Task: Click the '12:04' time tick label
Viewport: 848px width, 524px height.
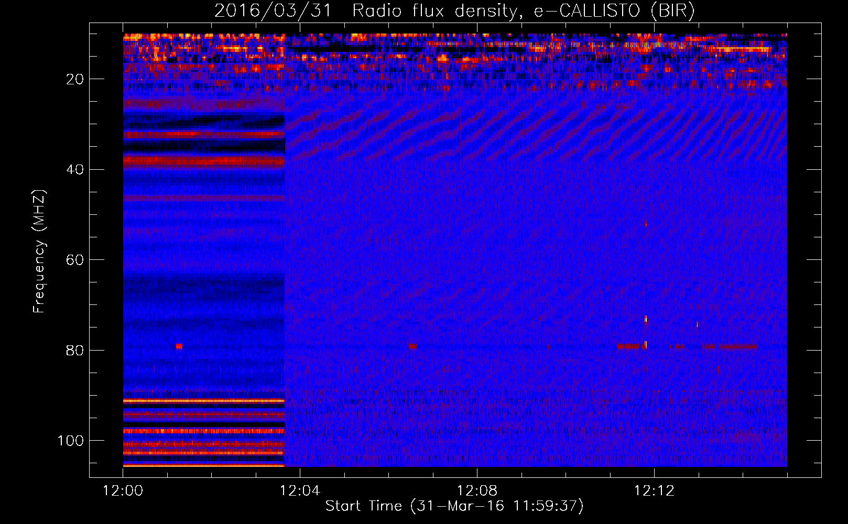Action: (300, 491)
